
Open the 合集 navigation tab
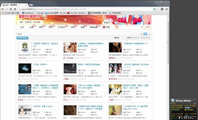pos(83,27)
